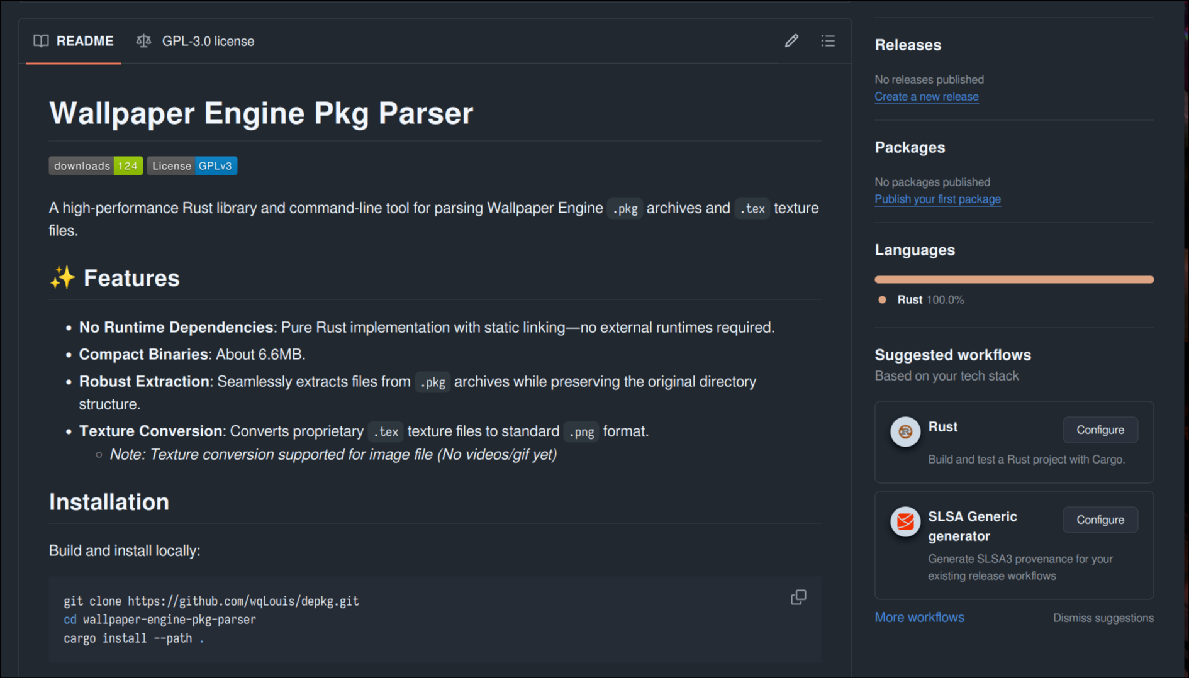Click the Wallpaper Engine Pkg Parser heading
Screen dimensions: 1189x678
coord(261,114)
